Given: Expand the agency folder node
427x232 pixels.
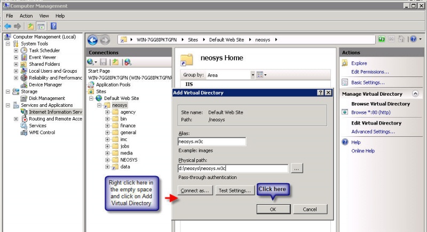Looking at the screenshot, I should (x=107, y=112).
